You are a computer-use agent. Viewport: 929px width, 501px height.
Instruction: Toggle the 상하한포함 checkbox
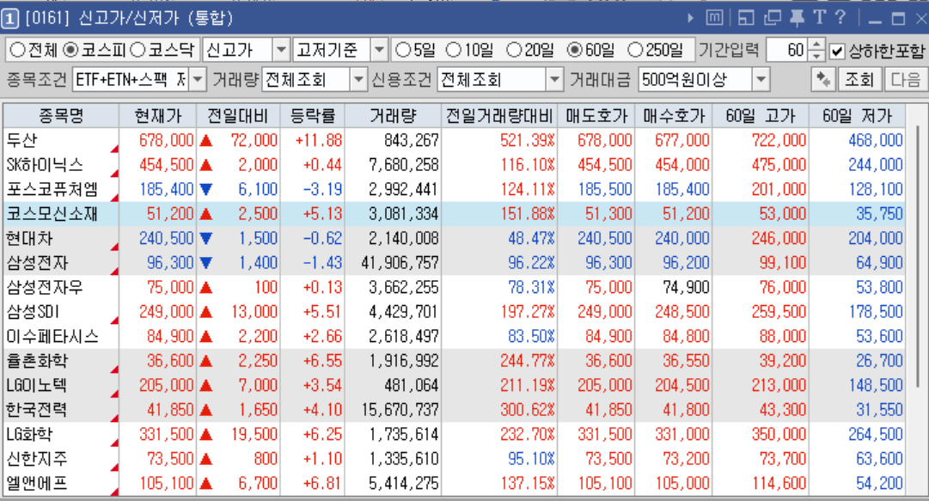click(836, 52)
